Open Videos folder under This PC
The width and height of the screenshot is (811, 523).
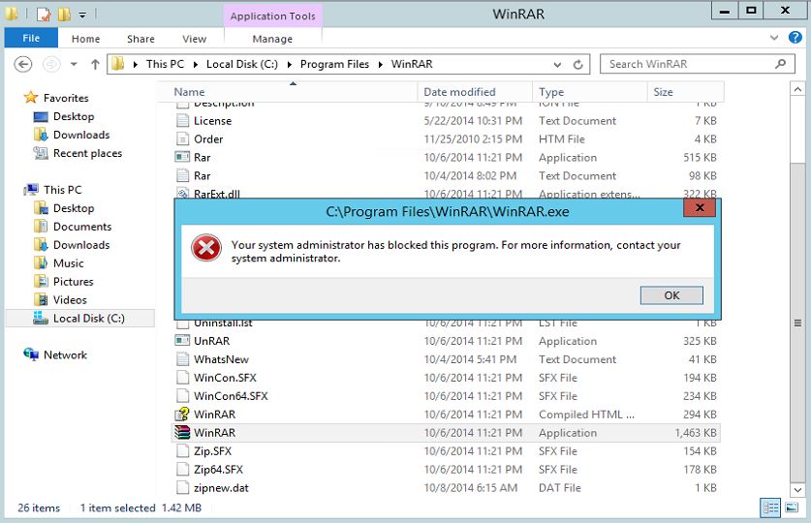coord(70,299)
